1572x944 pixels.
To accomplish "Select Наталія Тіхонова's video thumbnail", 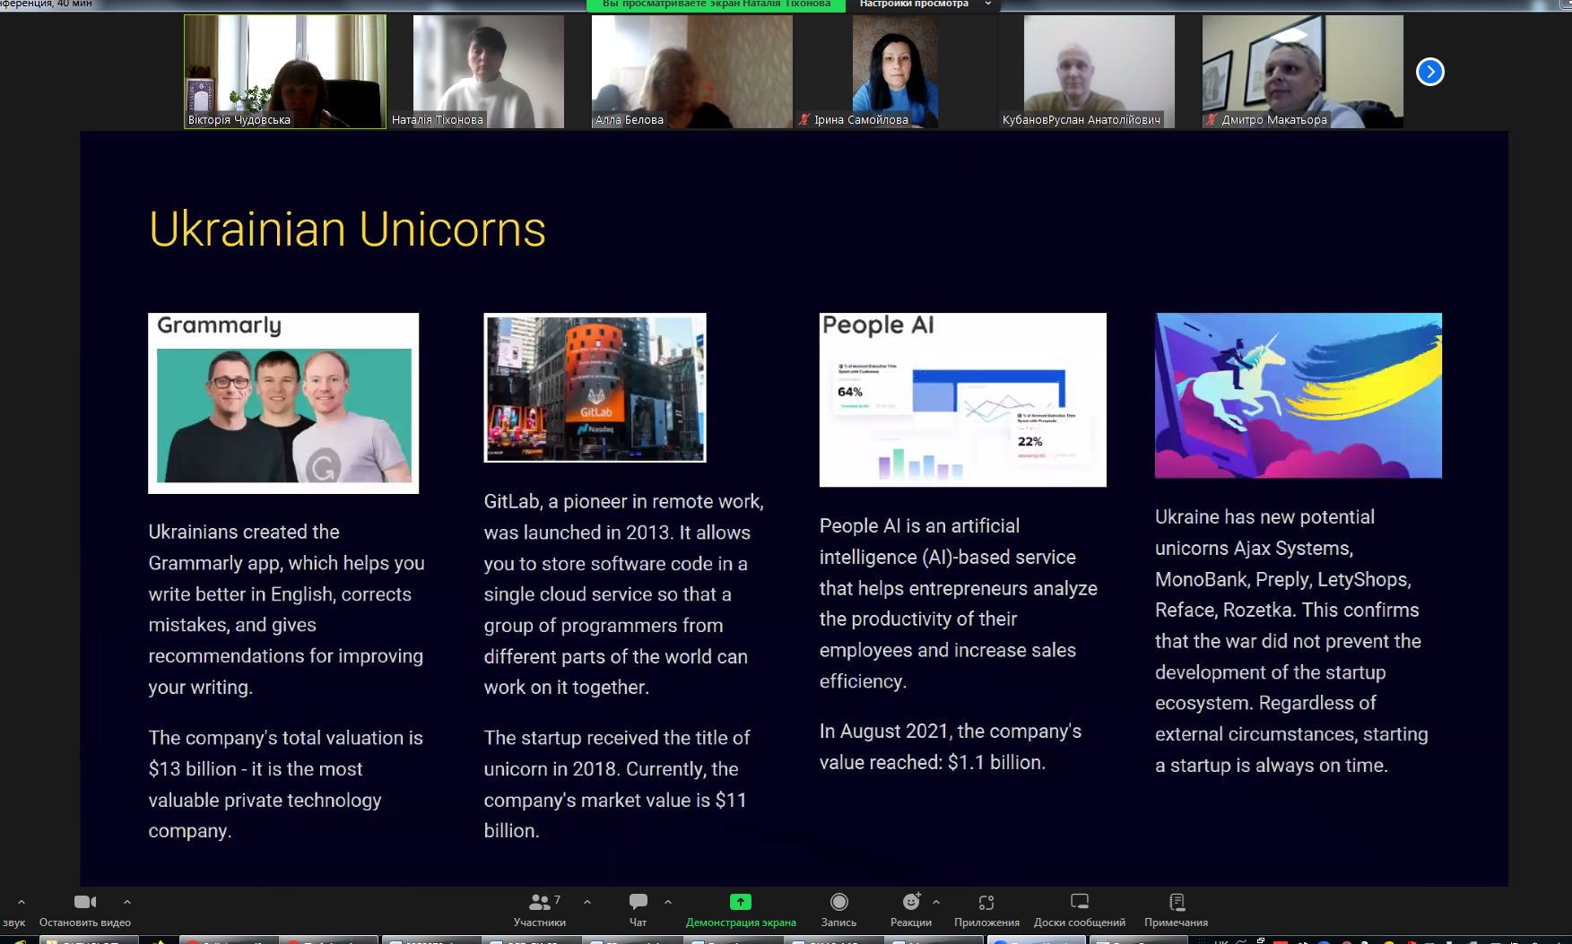I will (x=489, y=72).
